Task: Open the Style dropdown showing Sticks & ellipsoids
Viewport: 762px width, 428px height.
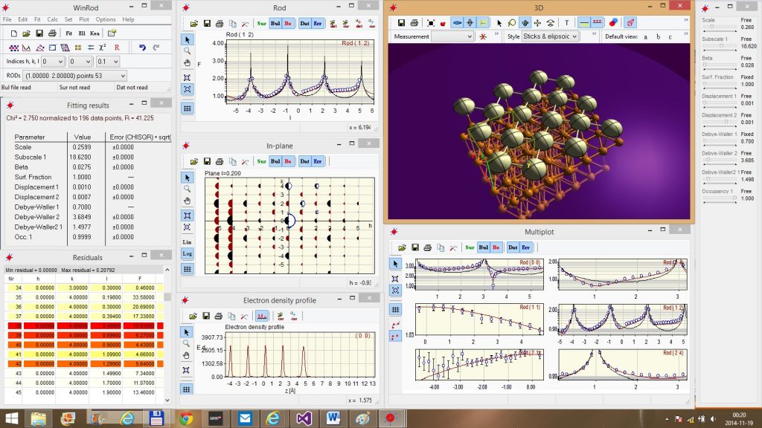Action: tap(550, 36)
